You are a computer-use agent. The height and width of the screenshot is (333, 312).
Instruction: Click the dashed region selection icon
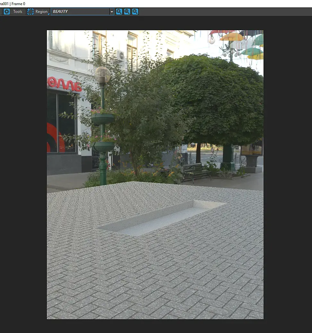[x=30, y=12]
